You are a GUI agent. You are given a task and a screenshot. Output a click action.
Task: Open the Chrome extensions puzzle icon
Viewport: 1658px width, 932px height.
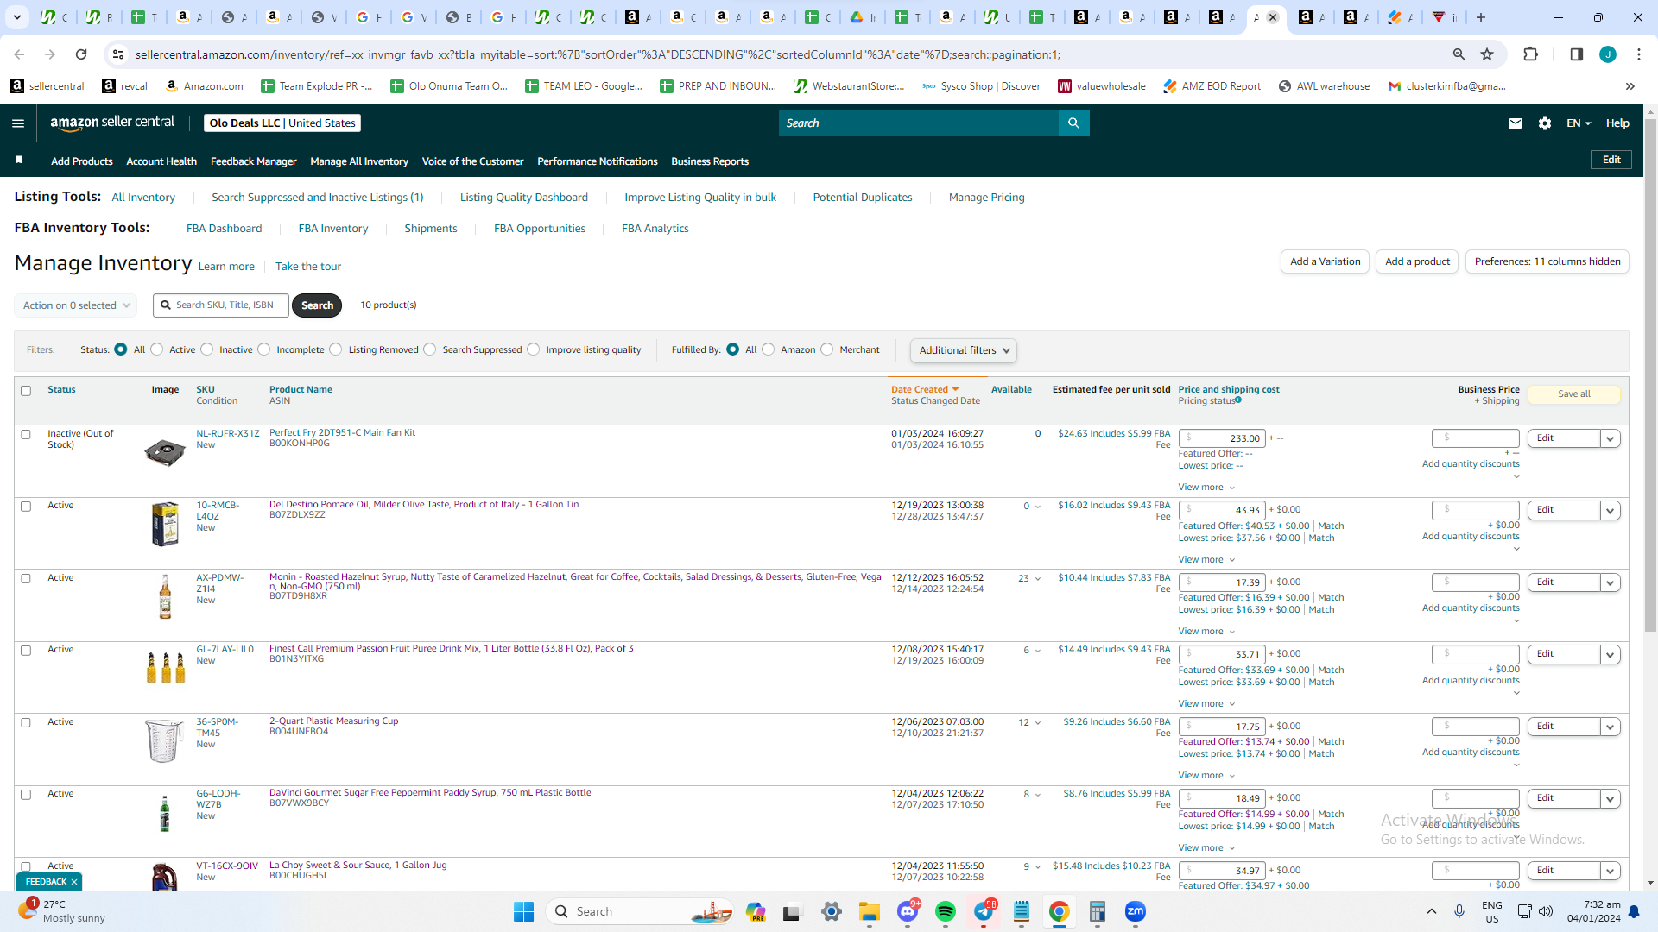[x=1530, y=54]
